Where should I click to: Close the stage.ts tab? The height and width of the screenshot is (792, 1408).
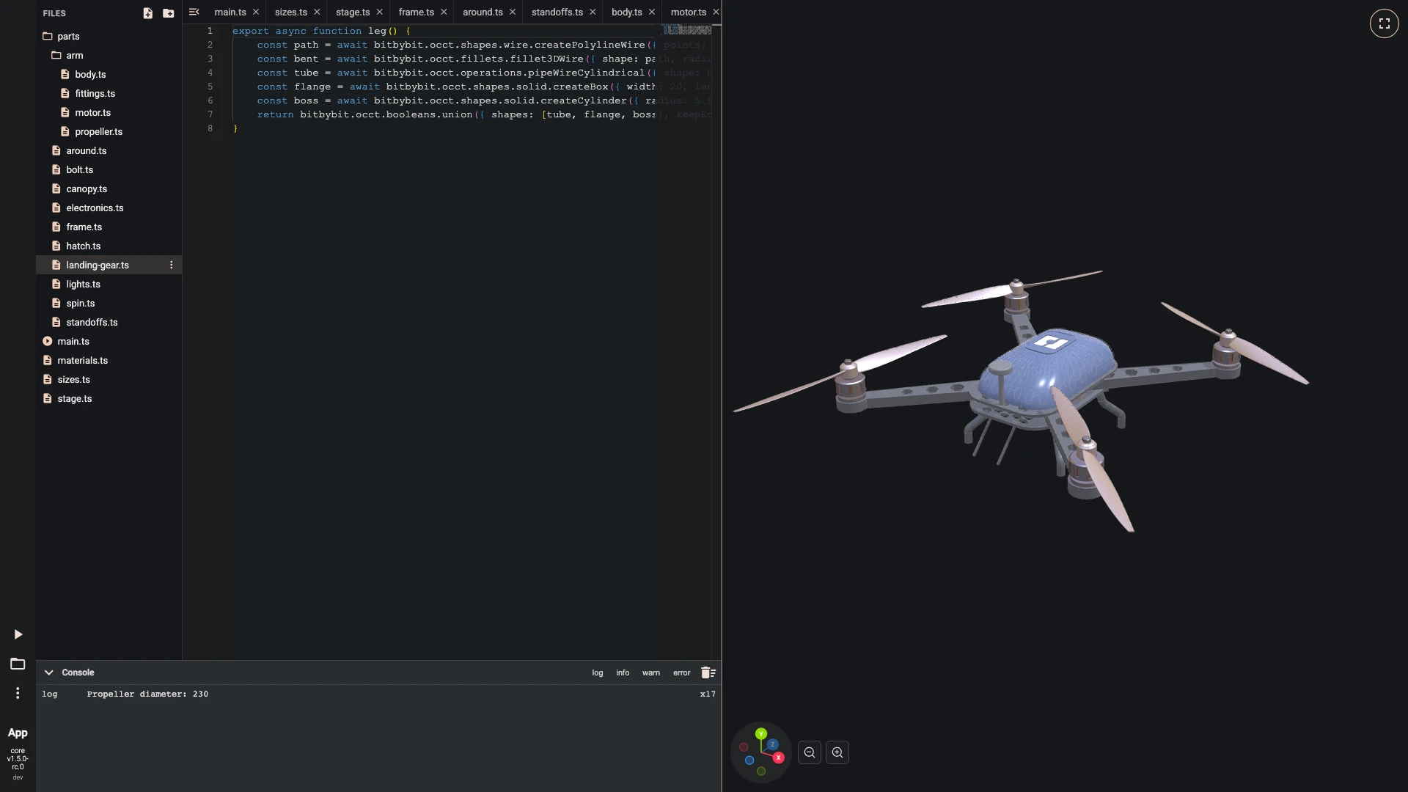click(x=379, y=12)
